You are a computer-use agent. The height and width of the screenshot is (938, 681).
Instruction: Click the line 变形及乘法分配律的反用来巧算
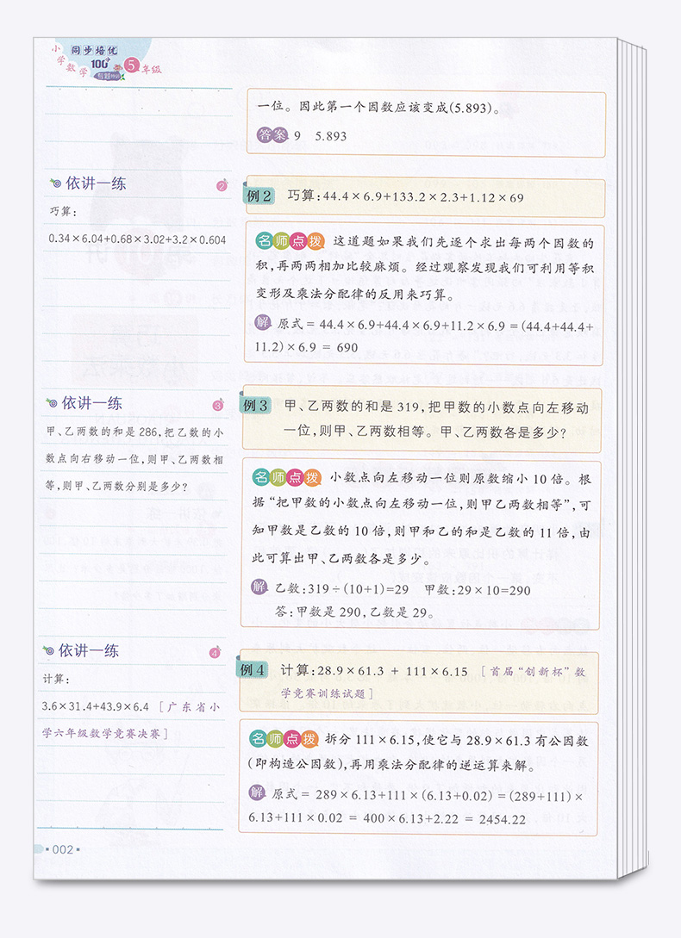coord(355,295)
